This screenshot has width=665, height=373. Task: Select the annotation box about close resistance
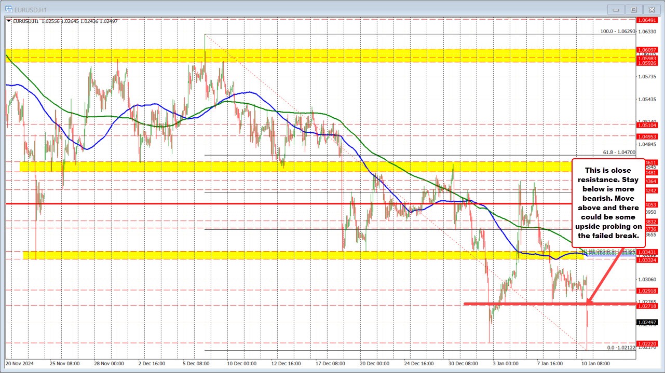pyautogui.click(x=608, y=202)
